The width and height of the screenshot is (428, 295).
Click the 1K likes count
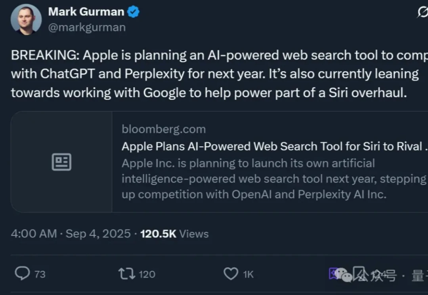pyautogui.click(x=248, y=274)
